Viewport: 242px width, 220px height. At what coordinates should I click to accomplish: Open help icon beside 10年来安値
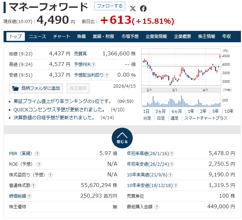coord(176,186)
